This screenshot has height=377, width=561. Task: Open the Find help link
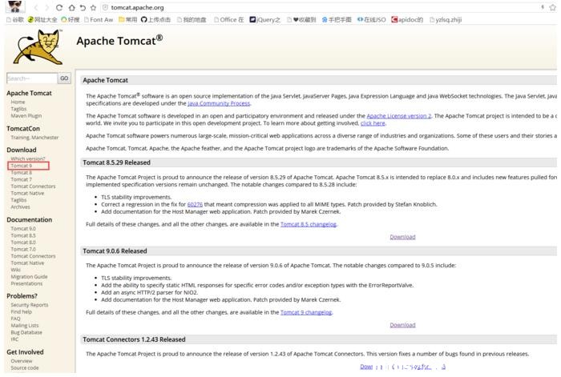coord(21,311)
